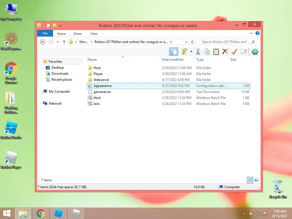Select the Join batch file
This screenshot has height=219, width=292.
[168, 104]
